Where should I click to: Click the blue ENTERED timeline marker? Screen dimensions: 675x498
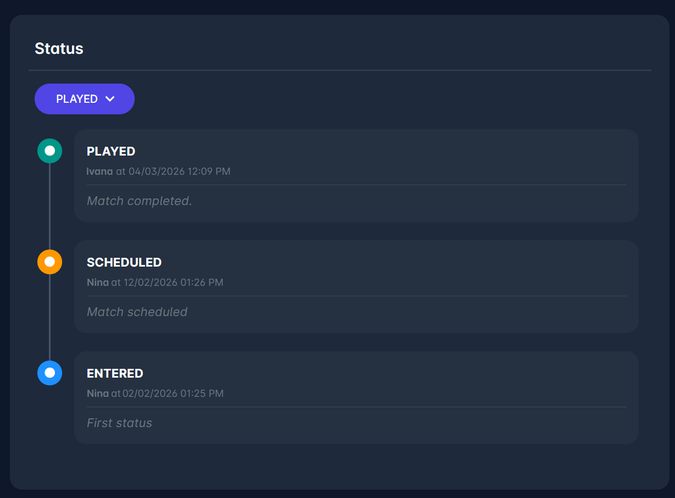[49, 373]
